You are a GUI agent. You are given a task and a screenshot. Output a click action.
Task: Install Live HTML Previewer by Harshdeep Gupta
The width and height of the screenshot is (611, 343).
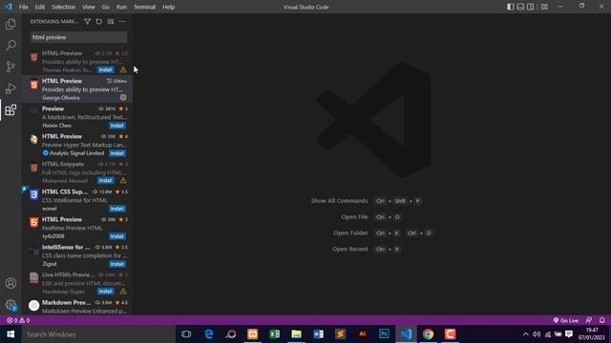tap(105, 292)
